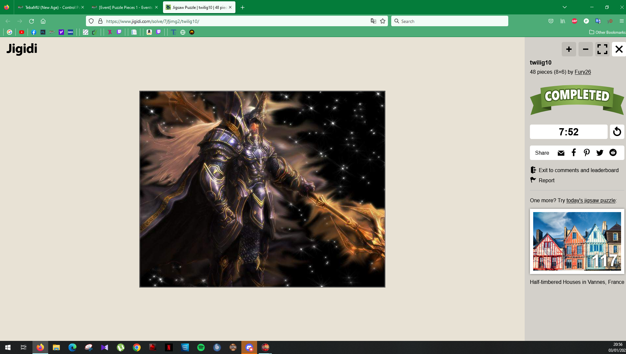Open Prime Video from the taskbar
The image size is (626, 354).
pyautogui.click(x=185, y=347)
